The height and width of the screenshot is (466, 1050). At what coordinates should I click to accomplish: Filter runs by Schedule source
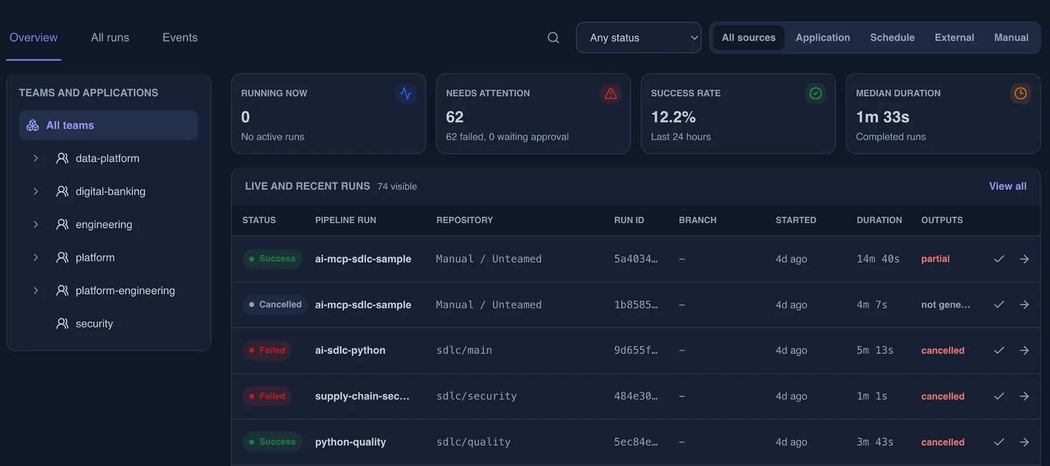(x=892, y=38)
